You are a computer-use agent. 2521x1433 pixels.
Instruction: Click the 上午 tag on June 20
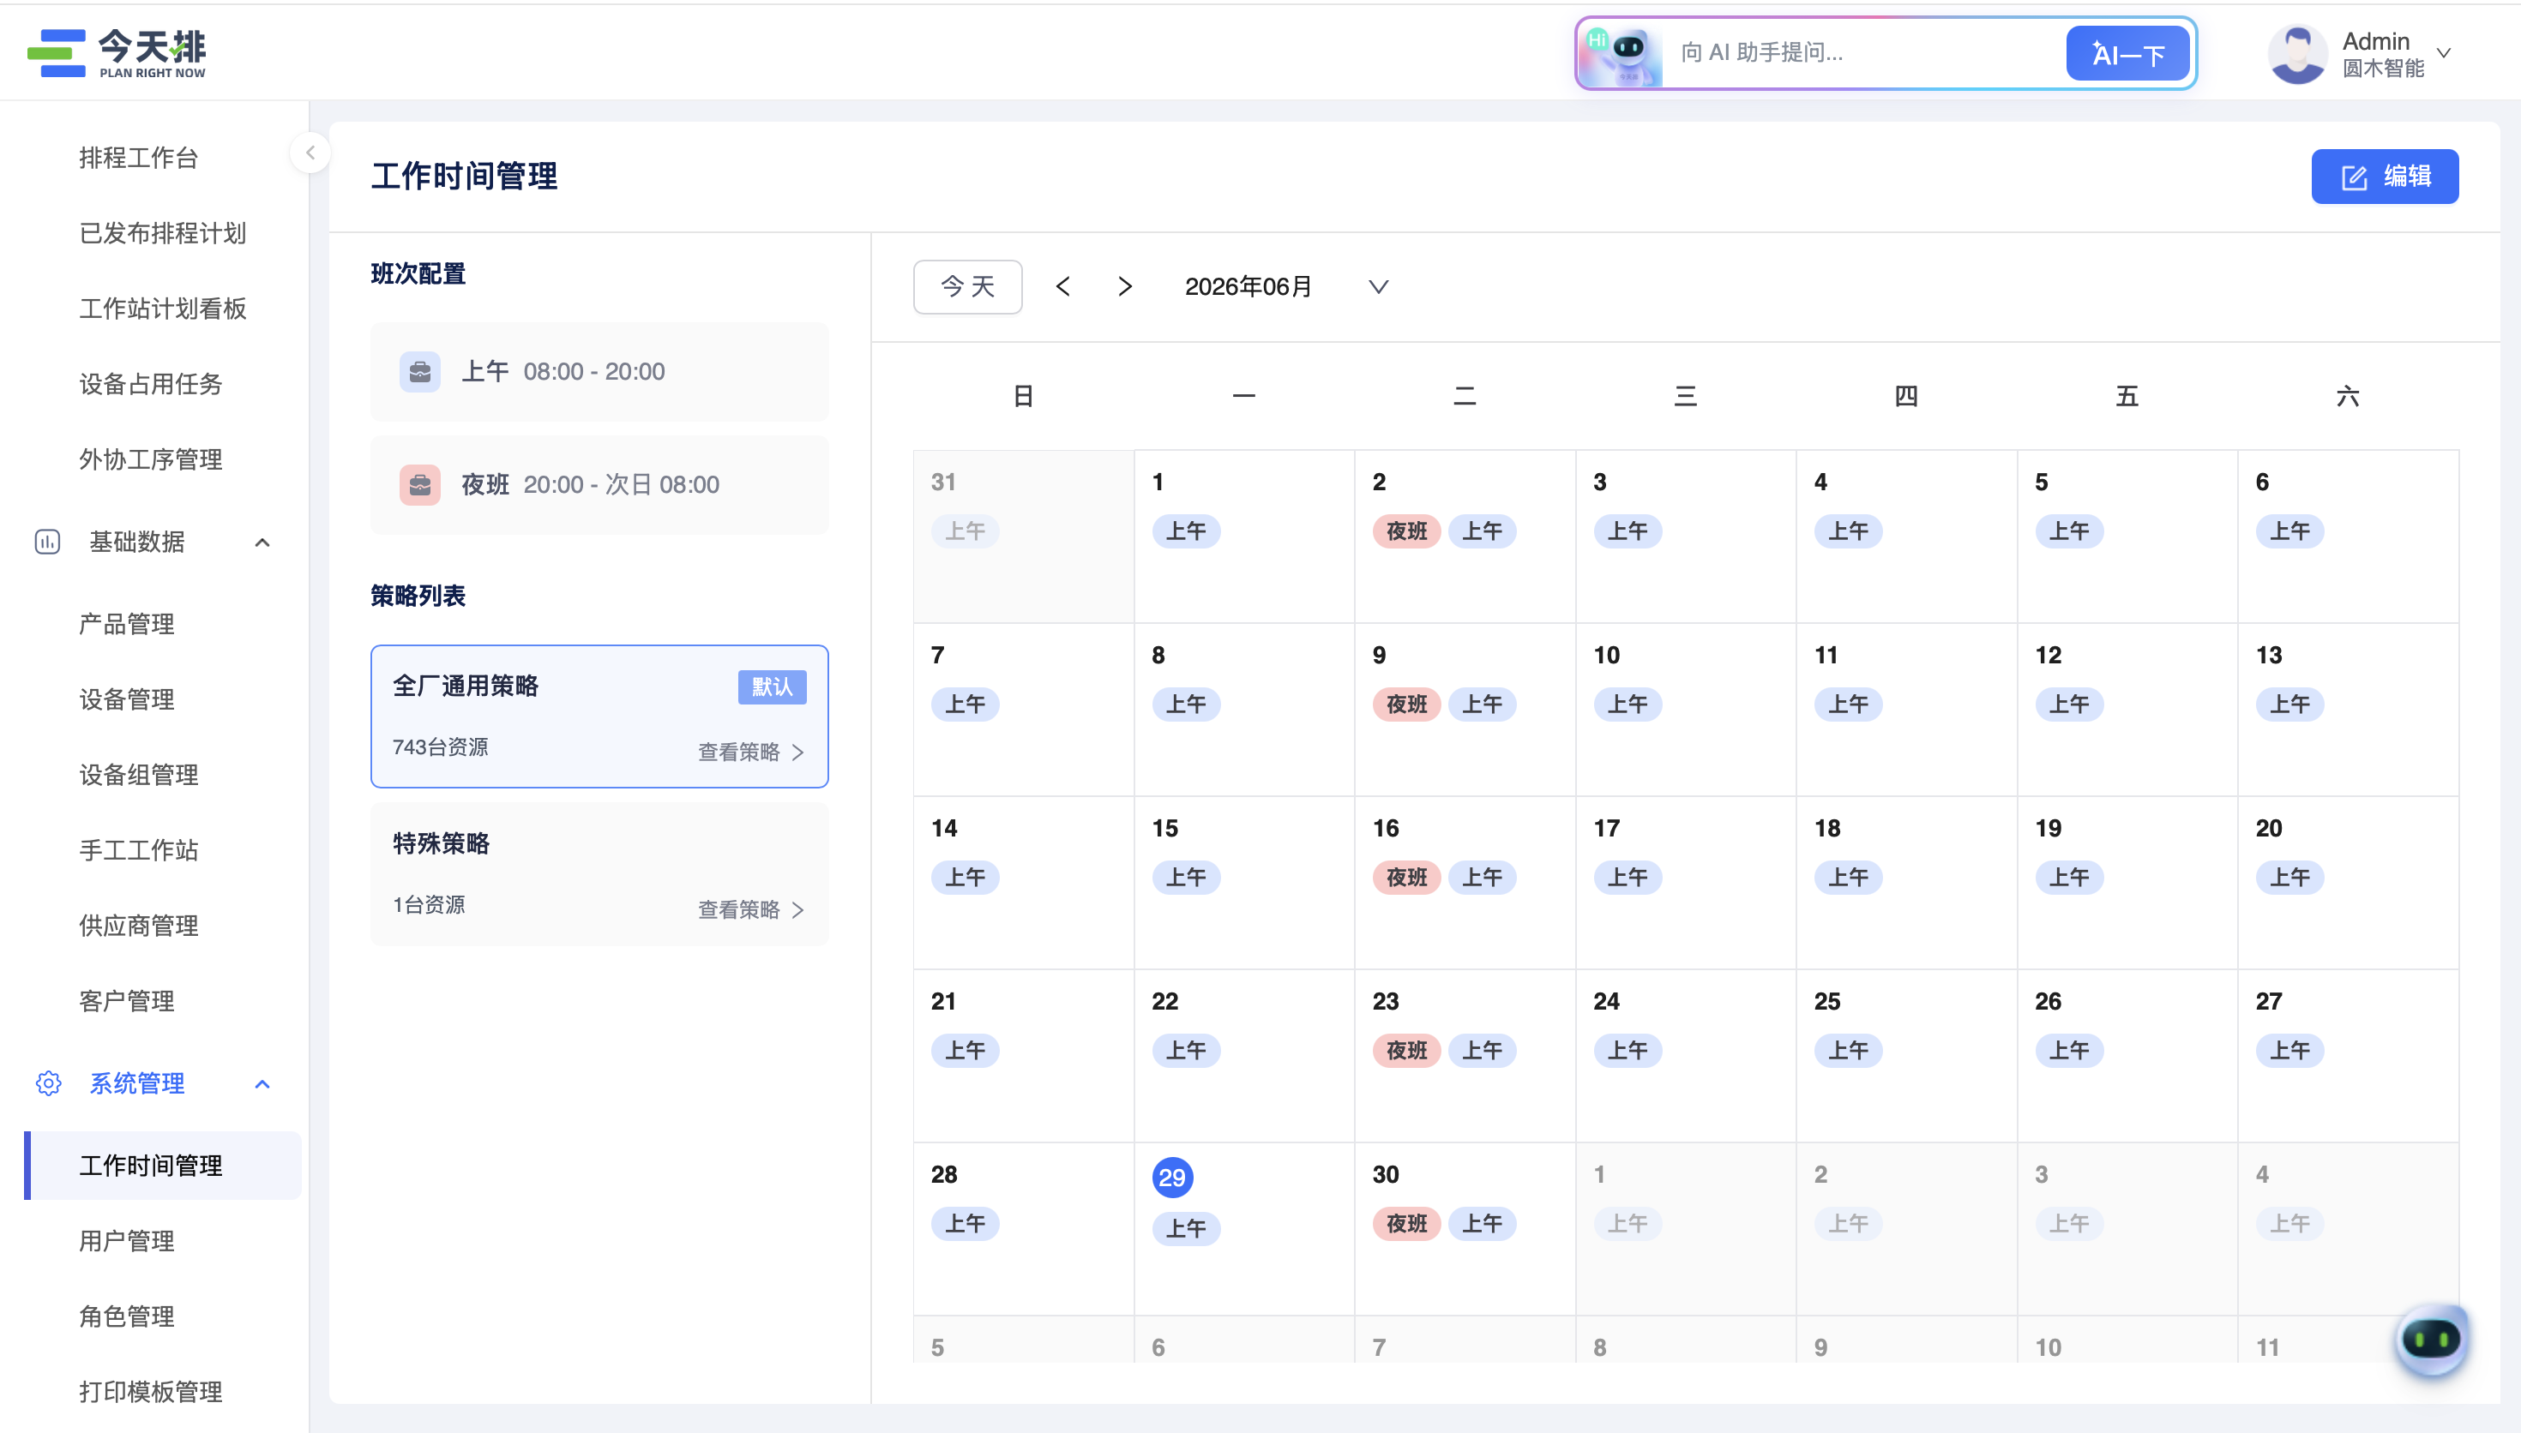pyautogui.click(x=2289, y=878)
